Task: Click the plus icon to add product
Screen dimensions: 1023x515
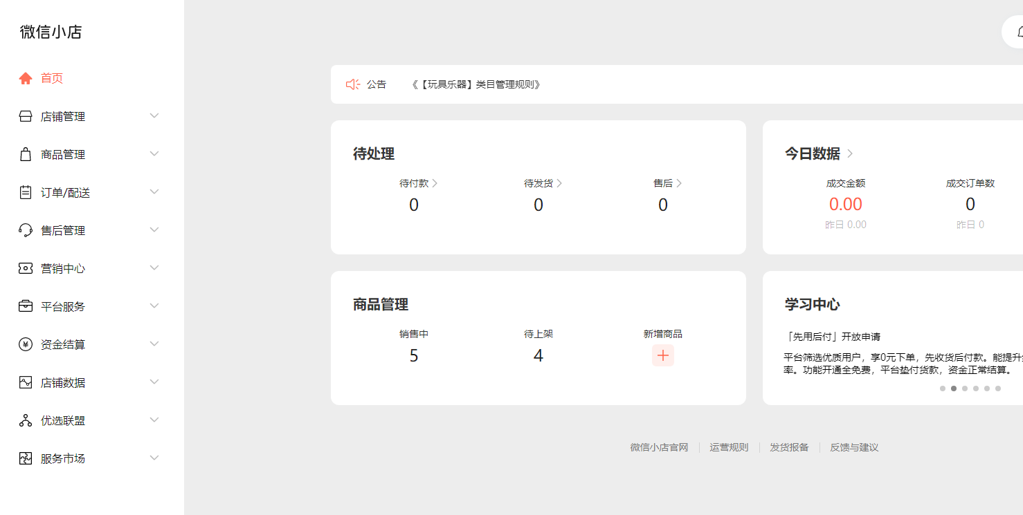Action: pyautogui.click(x=663, y=355)
